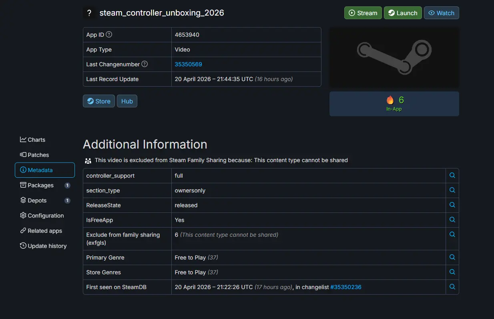This screenshot has height=319, width=494.
Task: Click the search icon beside section_type value
Action: (x=452, y=190)
